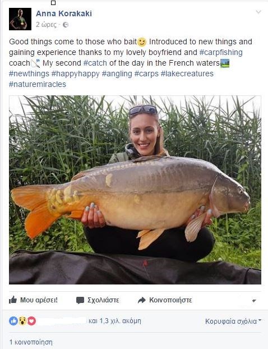Click the thumbs-up Like icon
Viewport: 268px width, 349px height.
pos(13,300)
